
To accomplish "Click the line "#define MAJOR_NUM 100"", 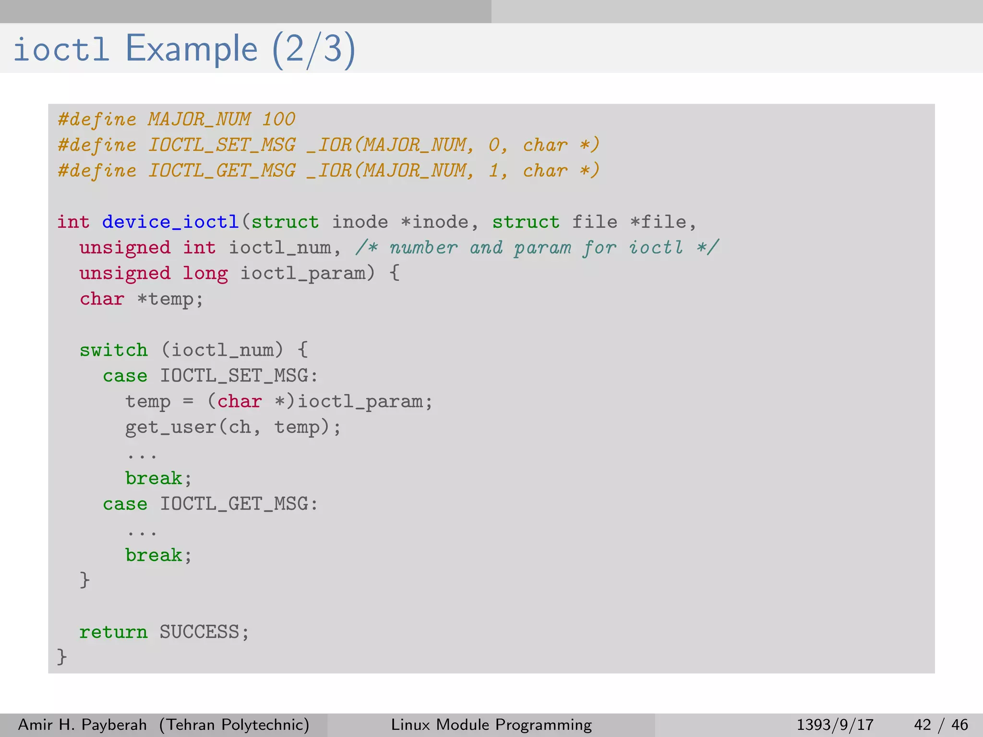I will [176, 119].
